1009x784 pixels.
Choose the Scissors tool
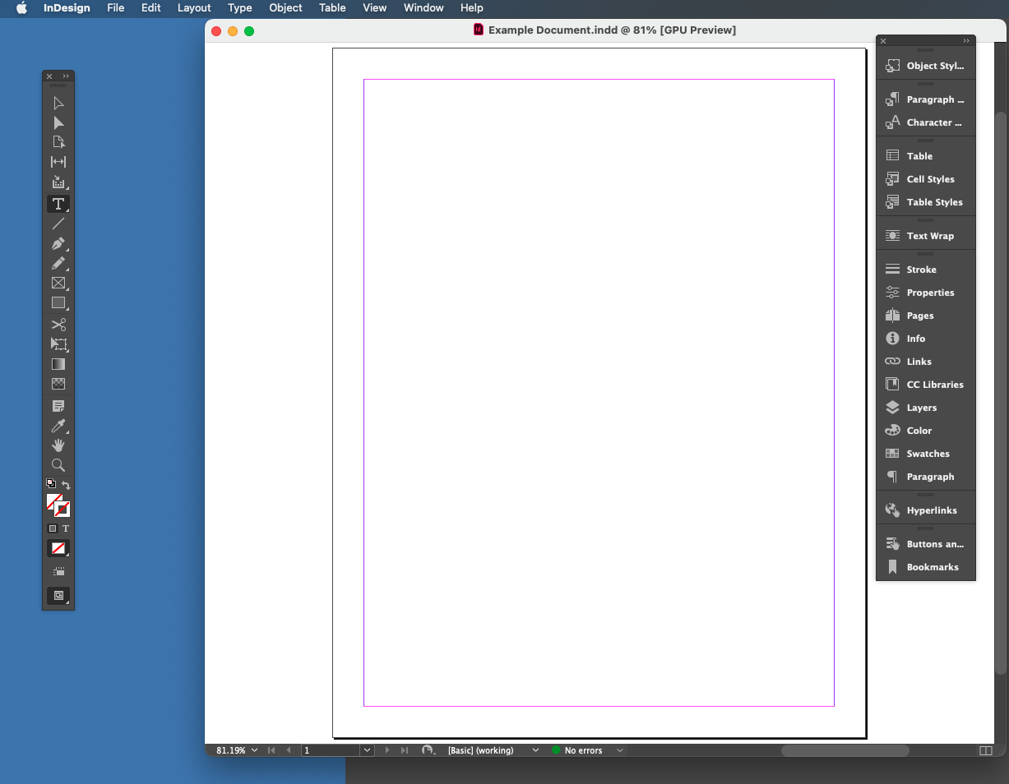click(x=58, y=325)
